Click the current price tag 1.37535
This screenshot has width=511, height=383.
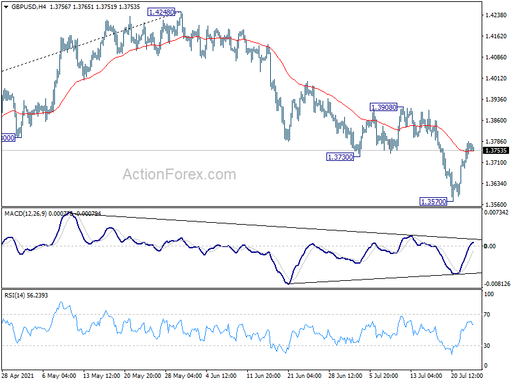496,151
